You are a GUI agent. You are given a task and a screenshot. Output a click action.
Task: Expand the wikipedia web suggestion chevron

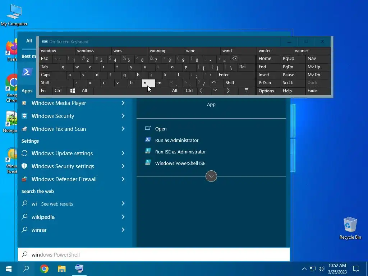coord(123,217)
